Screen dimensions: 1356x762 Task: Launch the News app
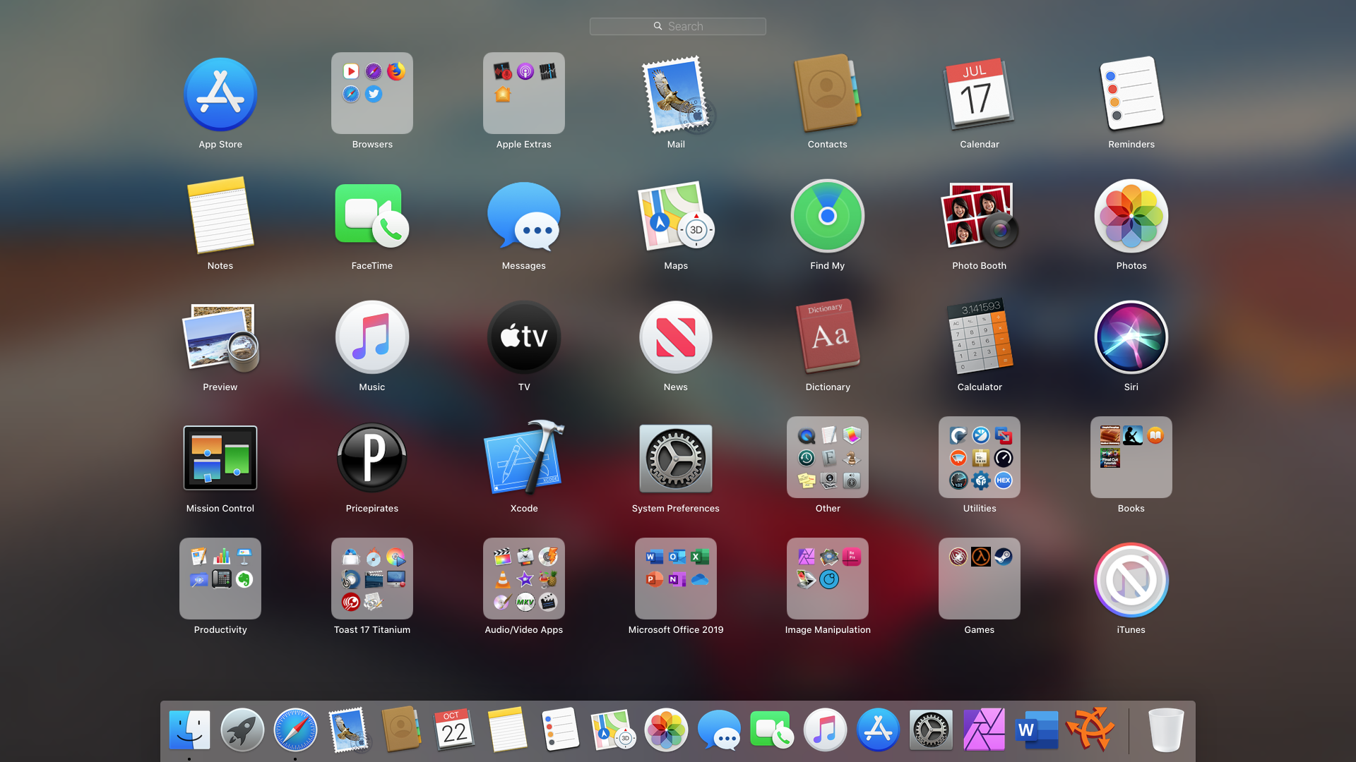click(675, 337)
